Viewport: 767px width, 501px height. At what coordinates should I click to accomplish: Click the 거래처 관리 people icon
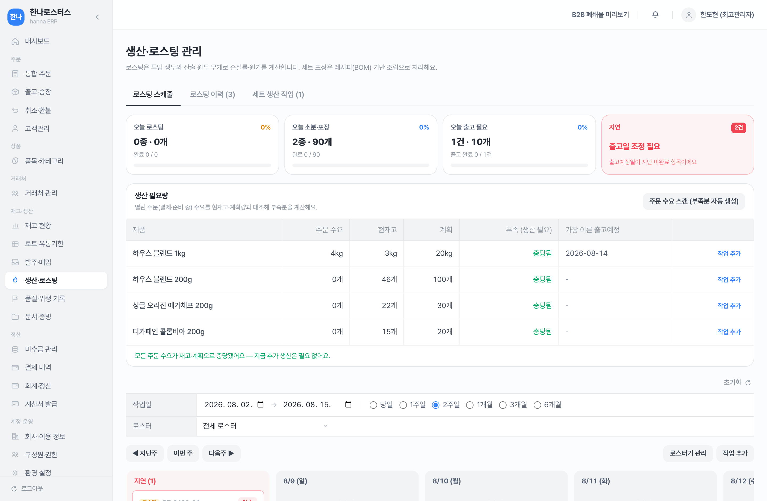coord(15,193)
